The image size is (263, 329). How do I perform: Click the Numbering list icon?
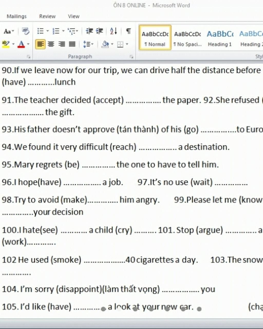[x=55, y=31]
